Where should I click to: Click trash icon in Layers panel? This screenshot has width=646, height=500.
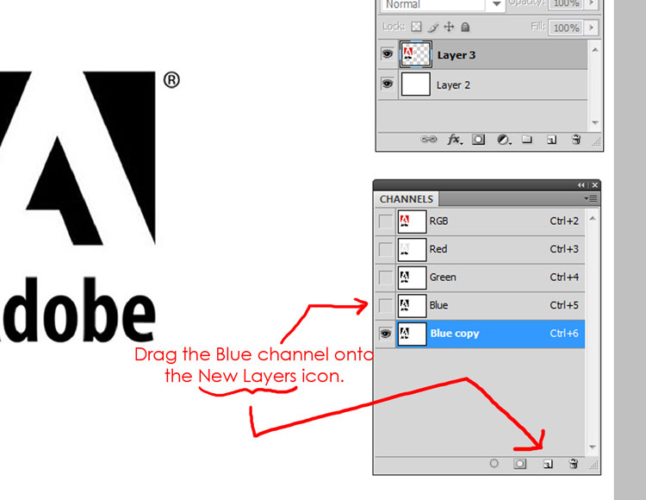pyautogui.click(x=576, y=140)
